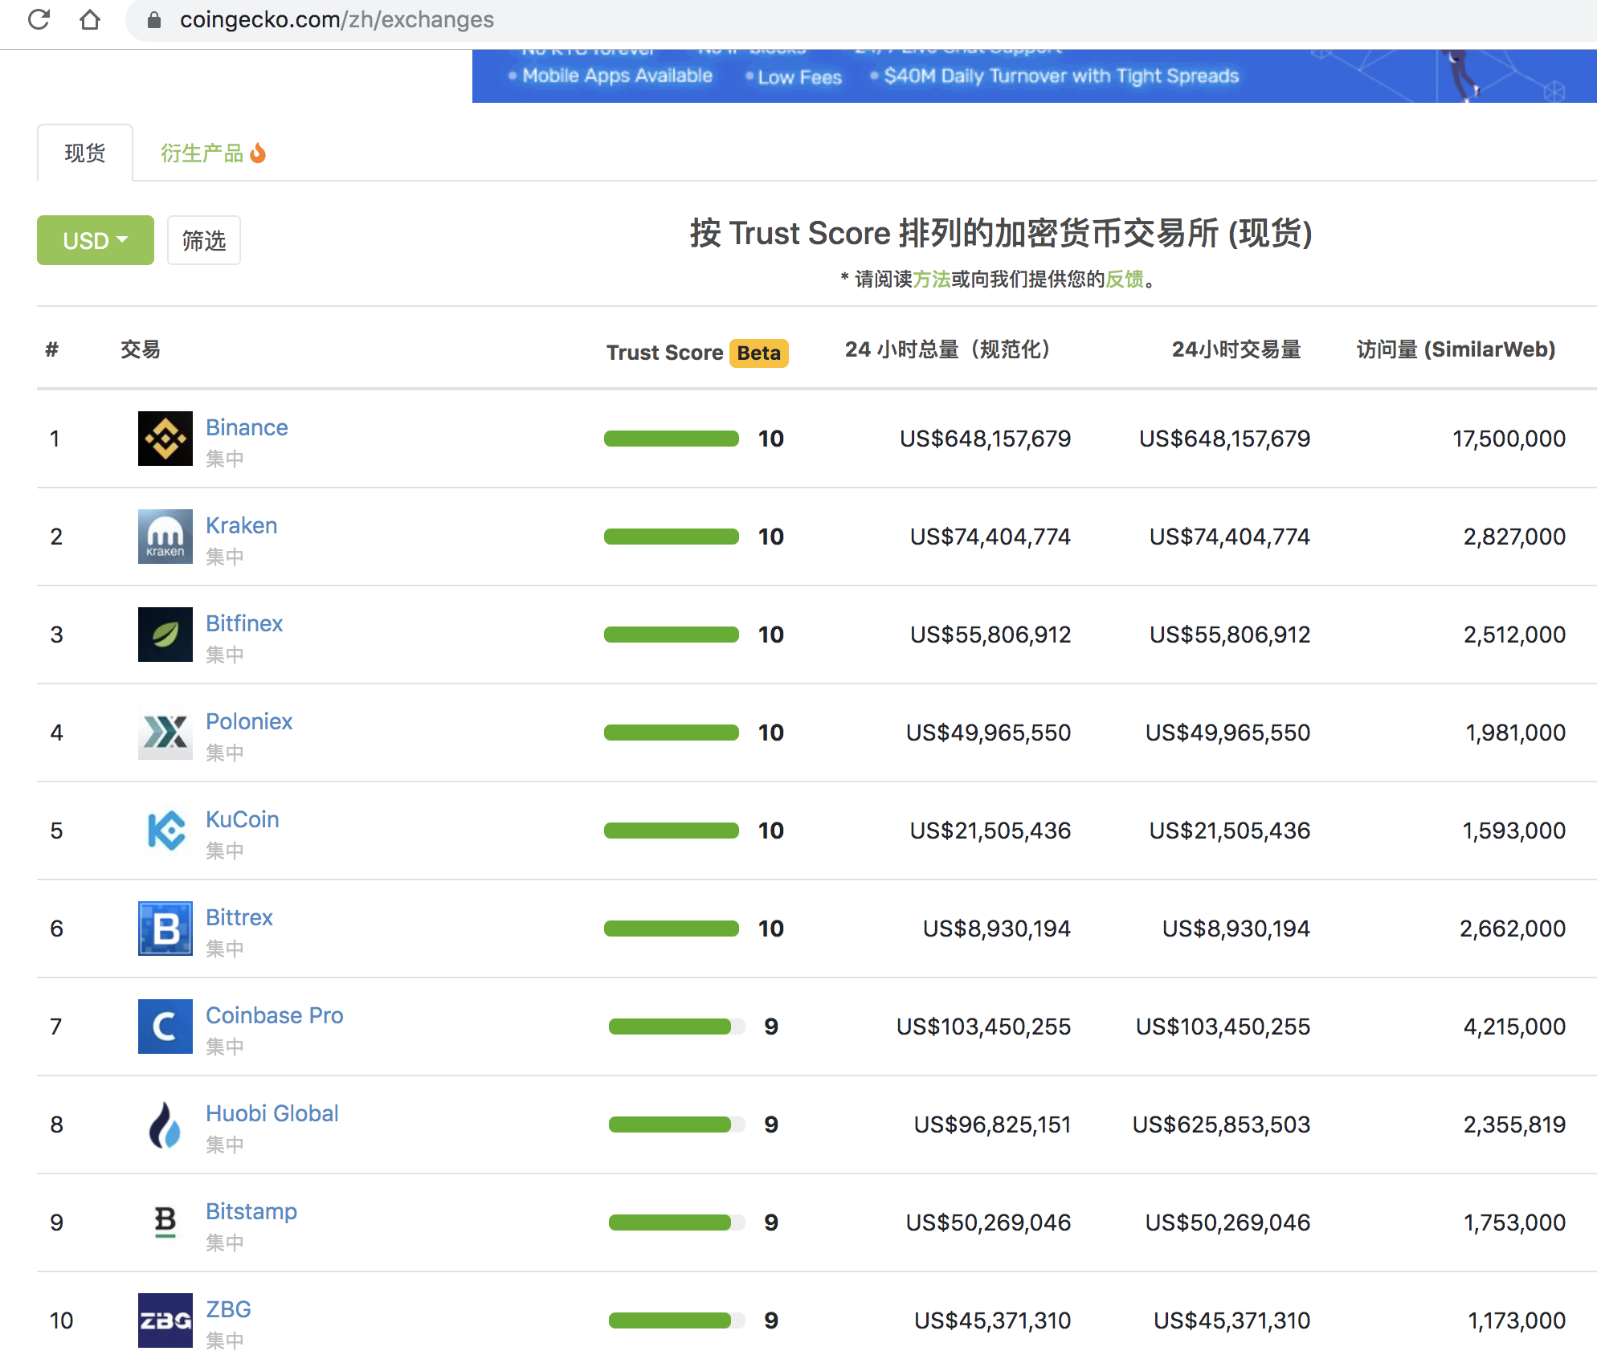Go to the browser home page icon

tap(90, 19)
